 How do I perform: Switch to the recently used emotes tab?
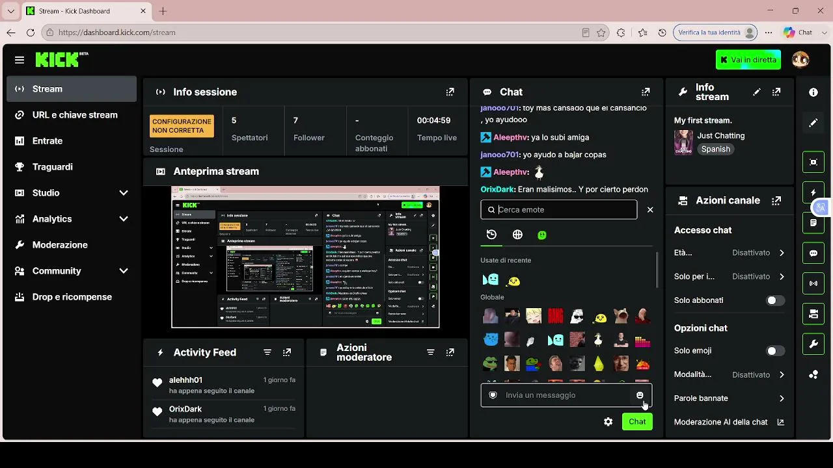(491, 235)
